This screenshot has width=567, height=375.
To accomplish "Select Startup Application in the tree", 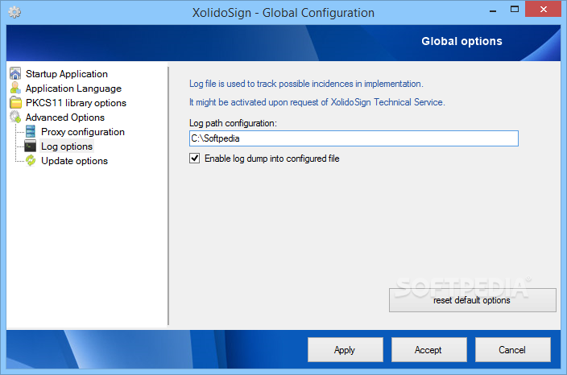I will [x=67, y=74].
